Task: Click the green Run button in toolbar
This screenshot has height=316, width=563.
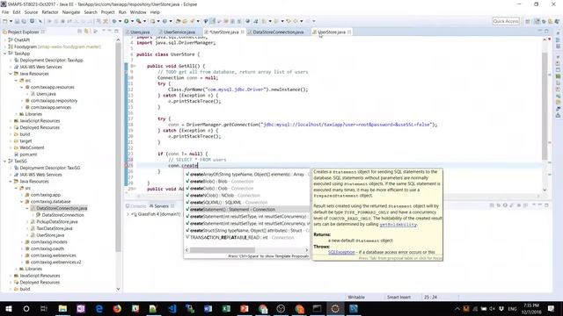Action: pyautogui.click(x=127, y=21)
